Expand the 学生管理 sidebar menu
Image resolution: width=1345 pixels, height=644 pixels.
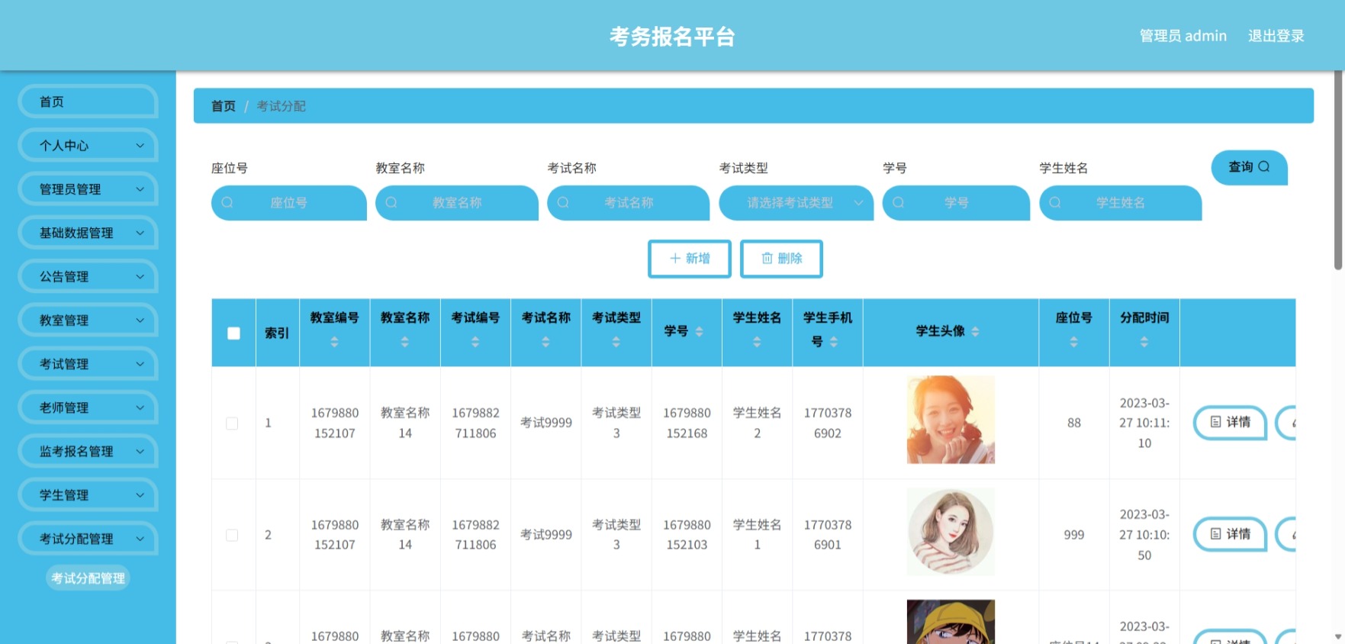pos(88,495)
